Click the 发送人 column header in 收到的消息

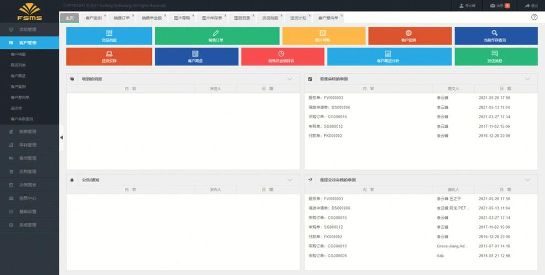(216, 89)
